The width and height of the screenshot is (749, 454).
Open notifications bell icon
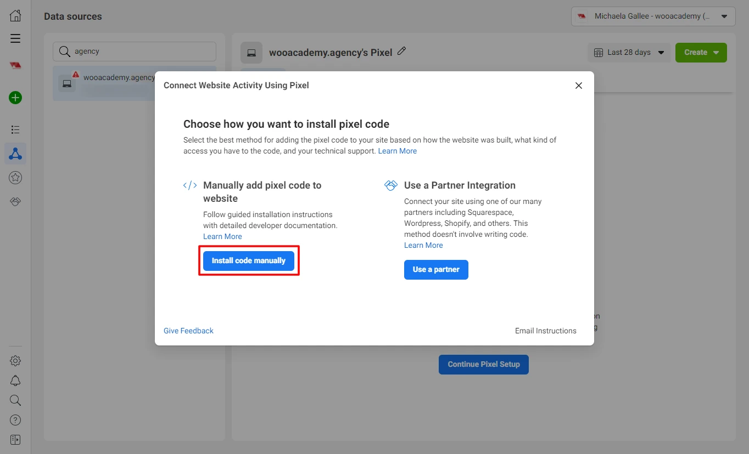tap(15, 381)
